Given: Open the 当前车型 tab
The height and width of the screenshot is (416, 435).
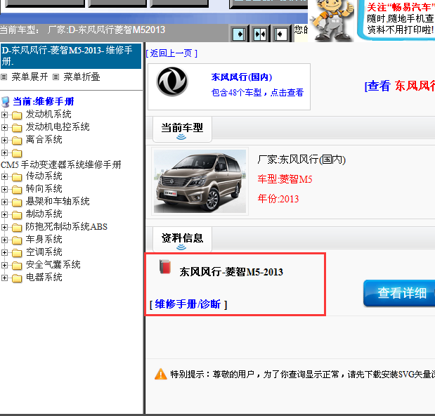Looking at the screenshot, I should point(182,129).
